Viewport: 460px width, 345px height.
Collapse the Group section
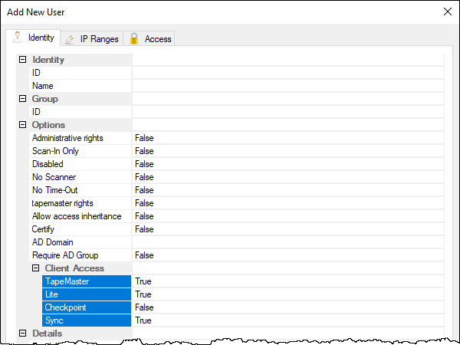point(22,99)
